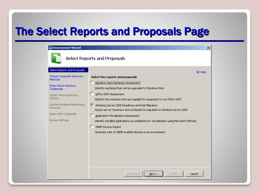Tick Application Virtualization Assessment checkbox

point(92,115)
